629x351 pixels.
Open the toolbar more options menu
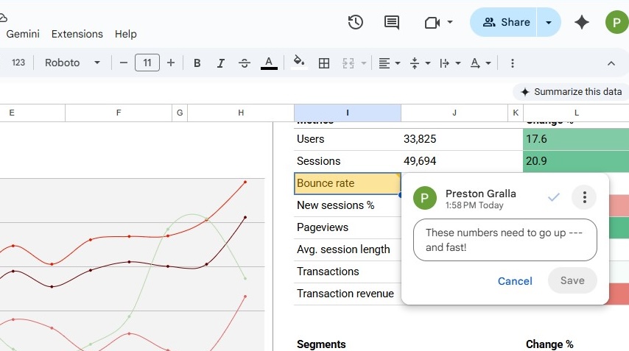click(513, 63)
